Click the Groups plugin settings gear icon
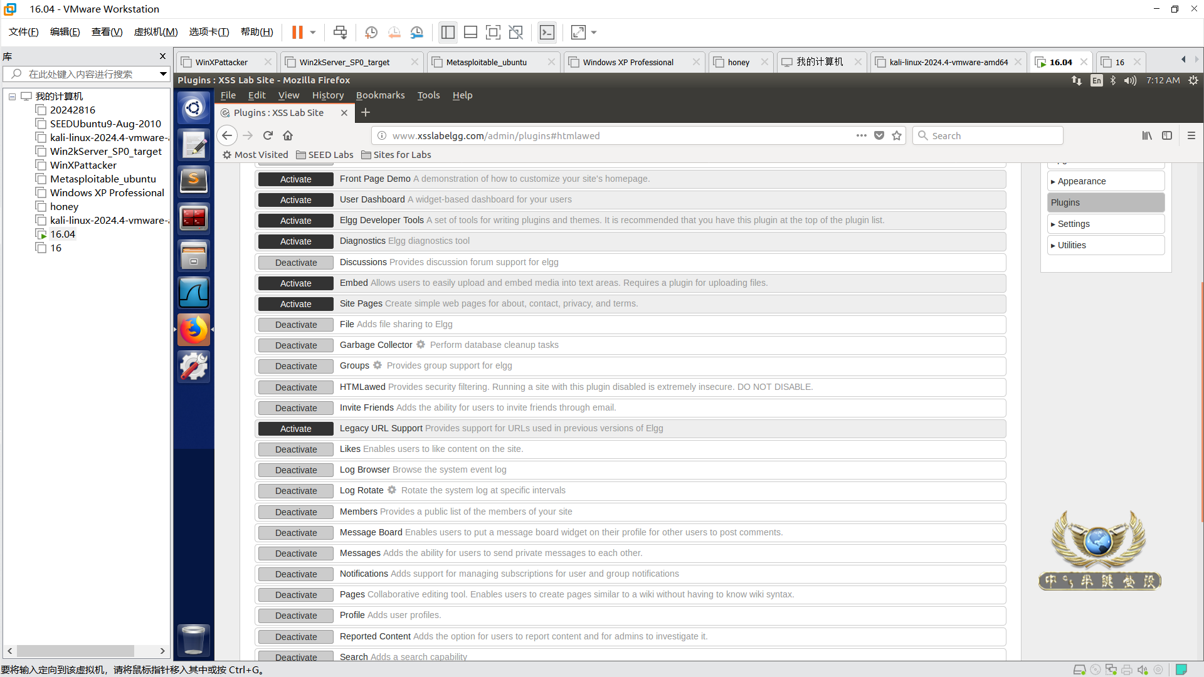The image size is (1204, 677). [378, 365]
